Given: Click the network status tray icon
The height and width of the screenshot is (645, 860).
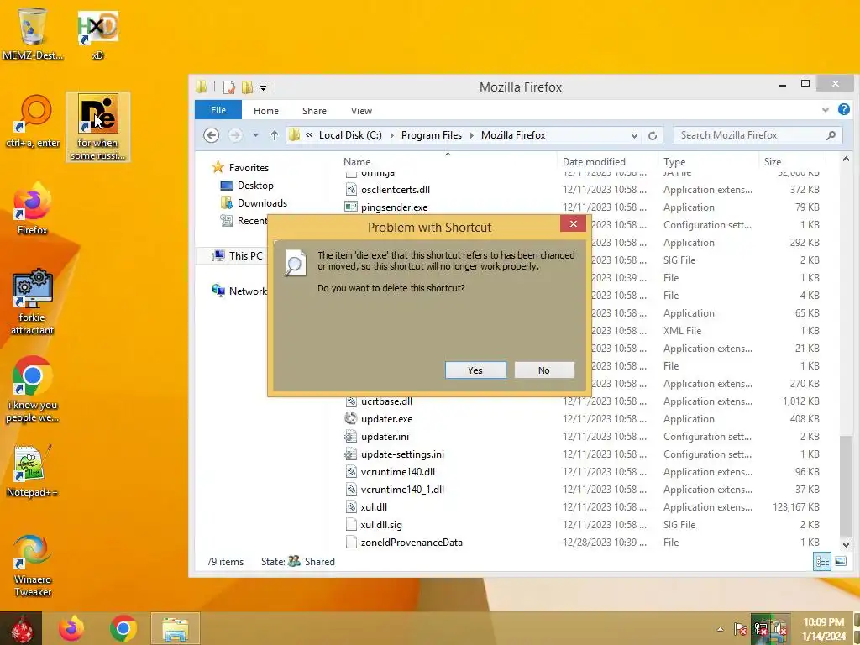Looking at the screenshot, I should point(760,629).
